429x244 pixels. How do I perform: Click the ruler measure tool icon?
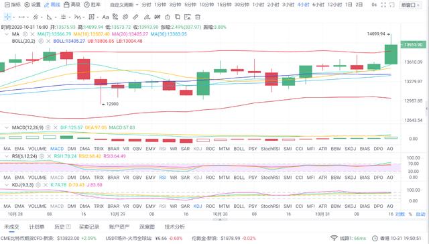tap(135, 17)
